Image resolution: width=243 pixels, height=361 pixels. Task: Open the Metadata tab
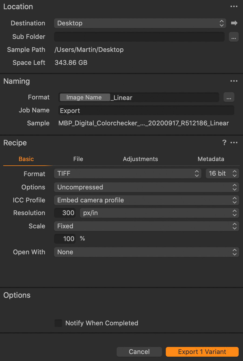[x=211, y=159]
